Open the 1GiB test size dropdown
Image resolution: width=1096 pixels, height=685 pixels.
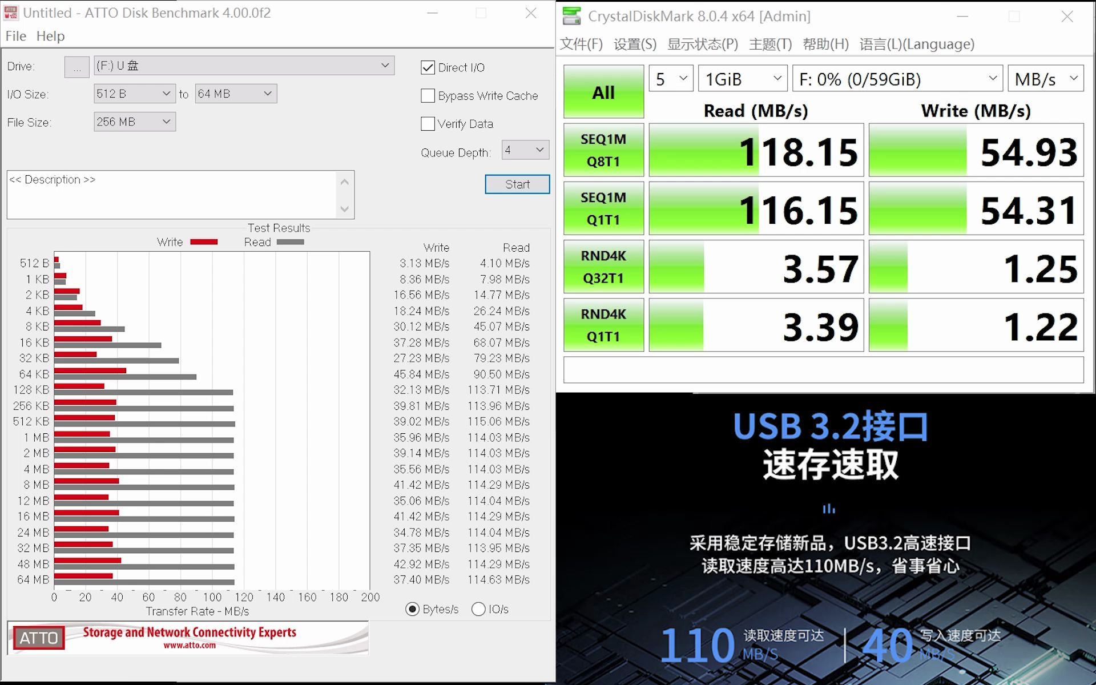point(743,79)
